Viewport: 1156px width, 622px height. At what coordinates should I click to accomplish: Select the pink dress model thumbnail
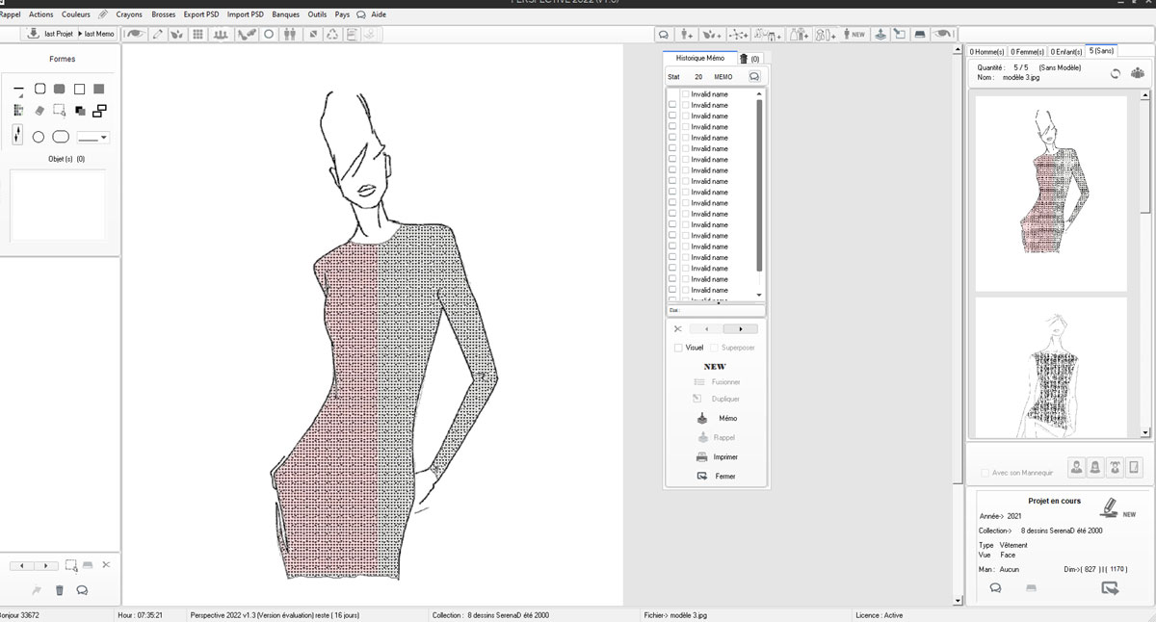[1051, 192]
